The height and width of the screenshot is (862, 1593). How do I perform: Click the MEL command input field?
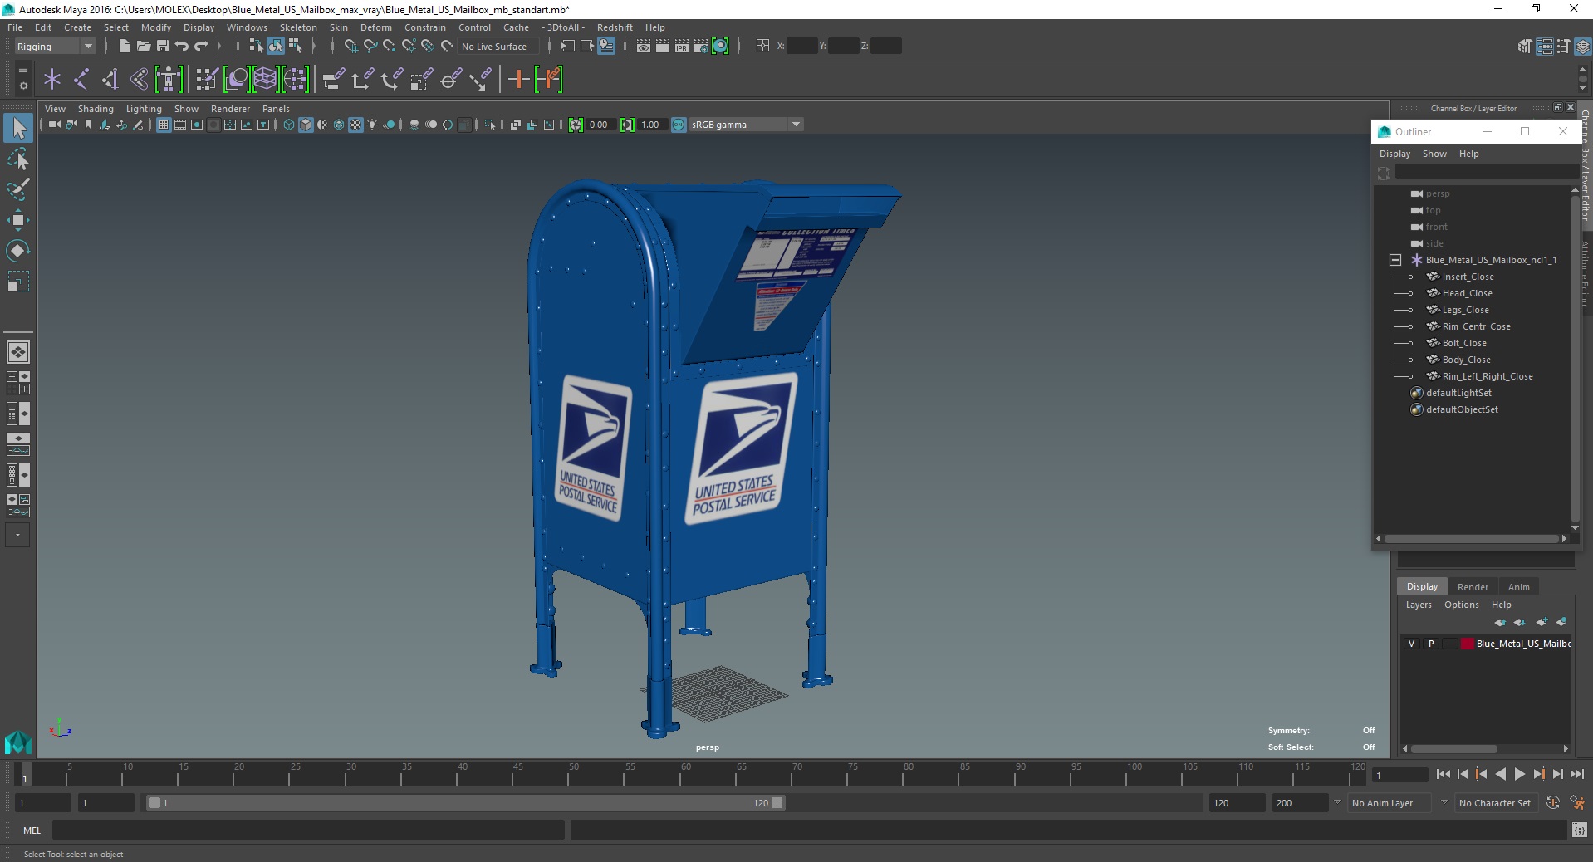pos(308,830)
